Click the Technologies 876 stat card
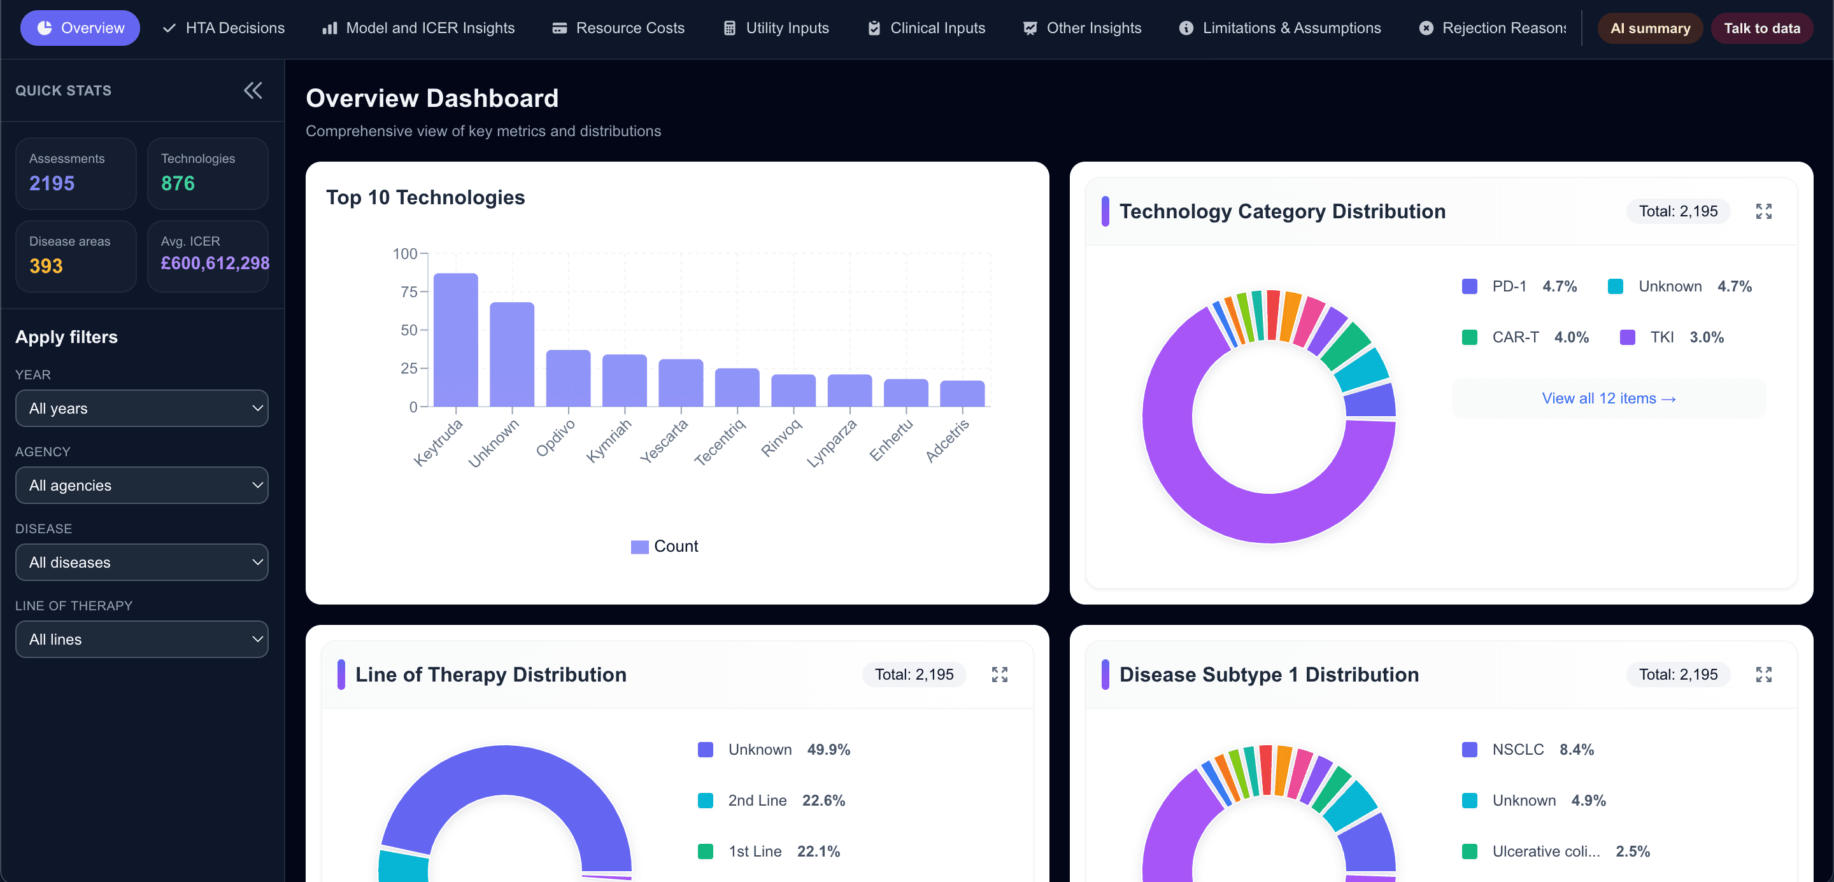The width and height of the screenshot is (1834, 882). click(x=208, y=174)
